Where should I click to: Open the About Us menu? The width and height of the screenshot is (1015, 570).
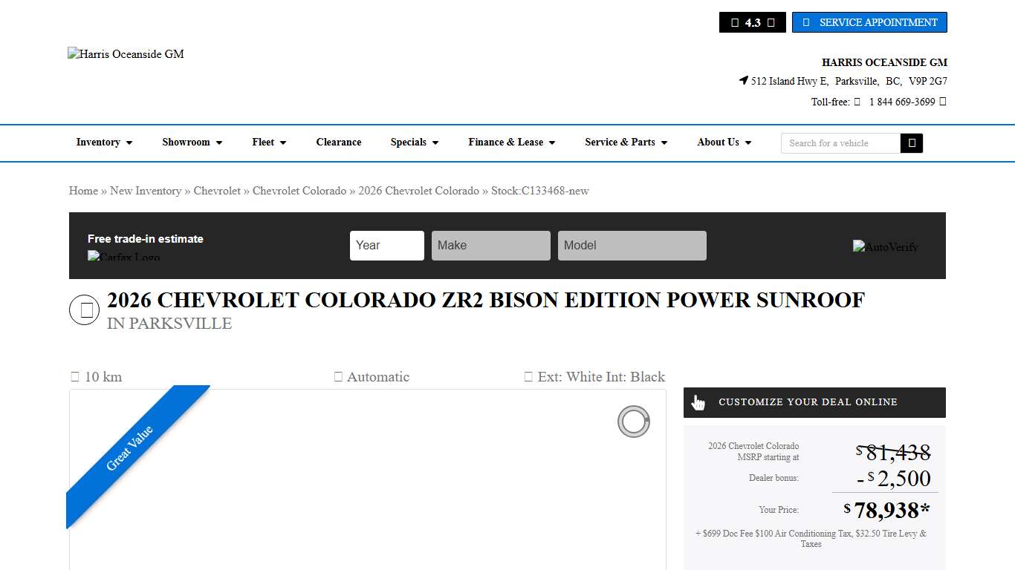pos(724,142)
